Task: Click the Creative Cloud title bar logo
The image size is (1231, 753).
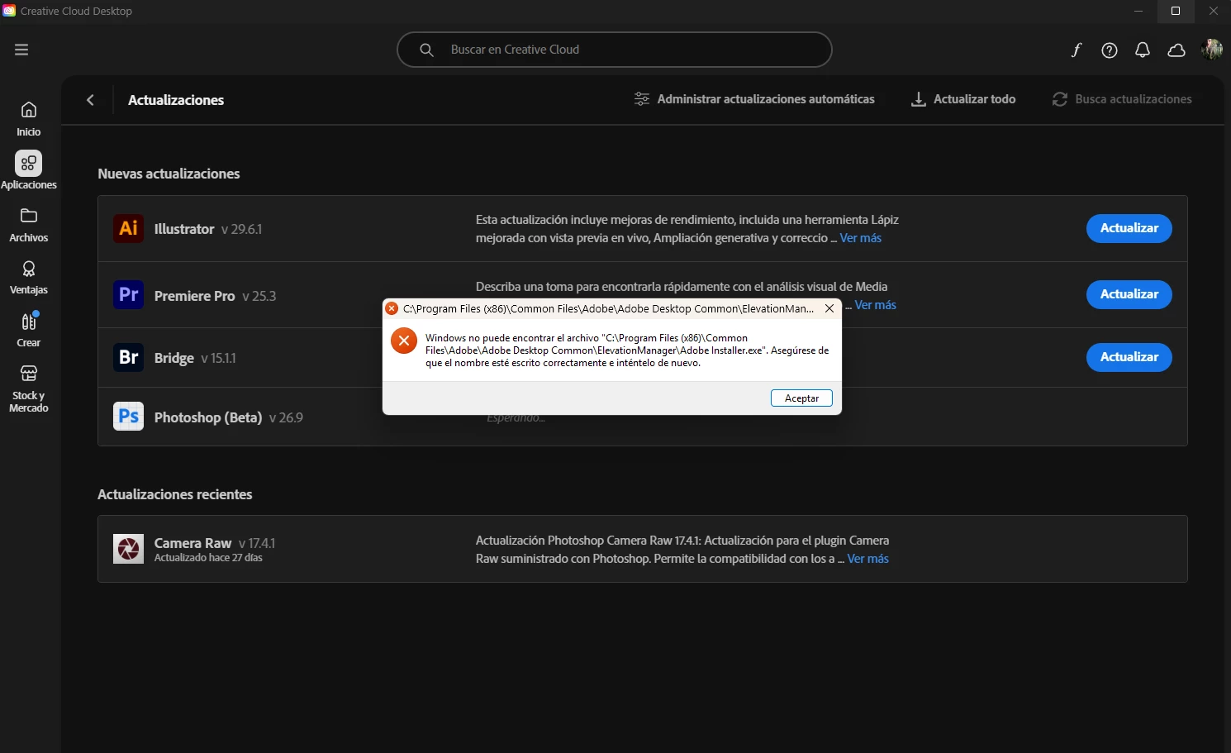Action: (9, 11)
